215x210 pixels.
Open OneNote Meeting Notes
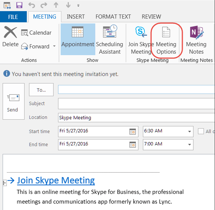pos(196,40)
